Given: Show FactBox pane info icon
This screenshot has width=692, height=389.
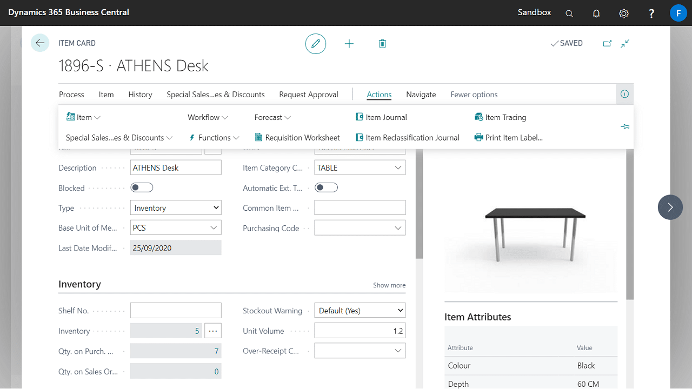Looking at the screenshot, I should pyautogui.click(x=624, y=94).
